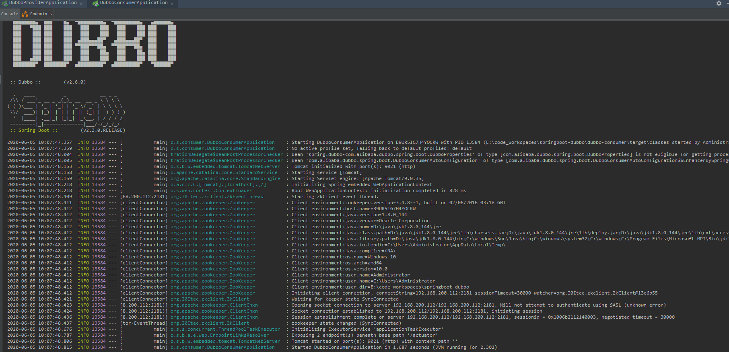Click logger name 'o.a.c.c.C.[Tomcat].[localhost].[/]'

[x=218, y=184]
